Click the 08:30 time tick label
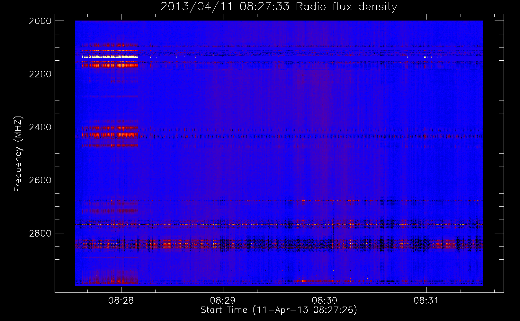Viewport: 520px width, 321px height. pos(325,301)
